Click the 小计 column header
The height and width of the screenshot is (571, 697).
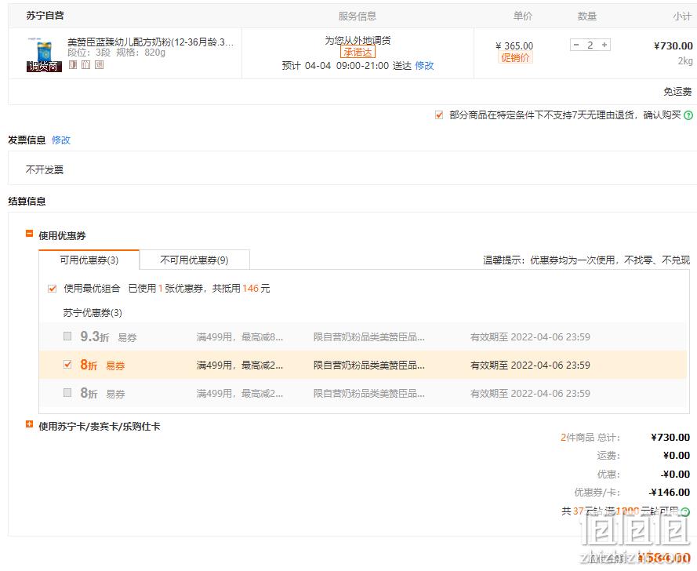[682, 16]
